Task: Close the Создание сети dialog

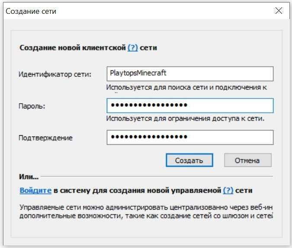Action: (x=279, y=11)
